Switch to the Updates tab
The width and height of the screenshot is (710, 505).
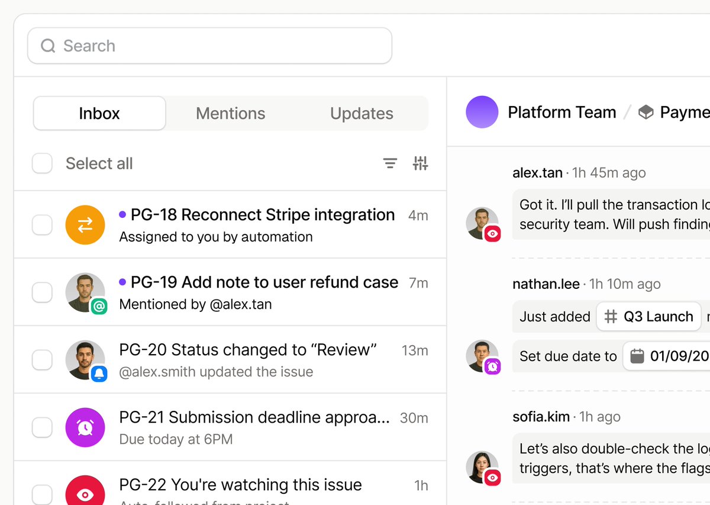(x=362, y=114)
